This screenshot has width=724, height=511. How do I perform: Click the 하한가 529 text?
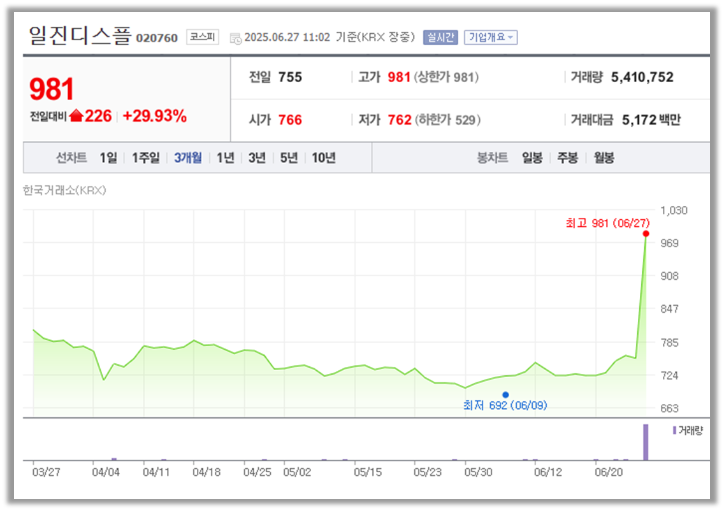[448, 120]
